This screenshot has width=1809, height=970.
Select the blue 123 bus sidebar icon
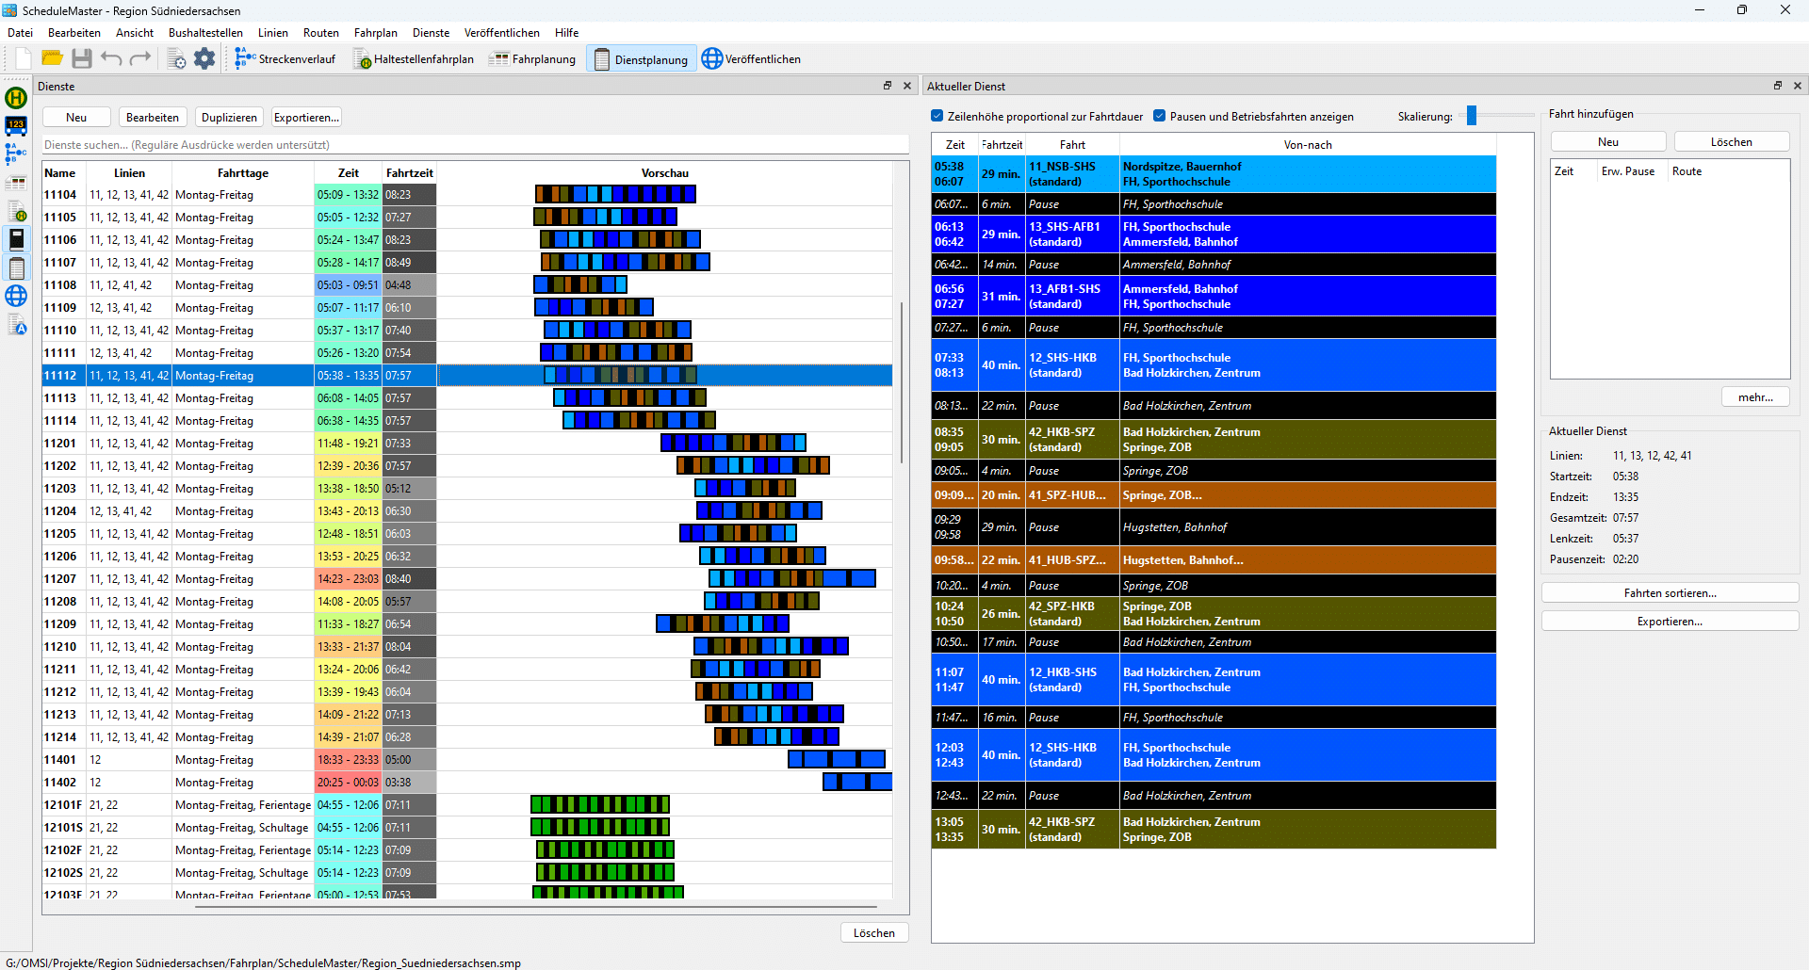(16, 125)
